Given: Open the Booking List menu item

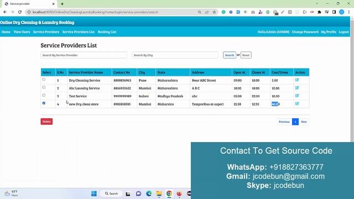Looking at the screenshot, I should click(x=107, y=32).
